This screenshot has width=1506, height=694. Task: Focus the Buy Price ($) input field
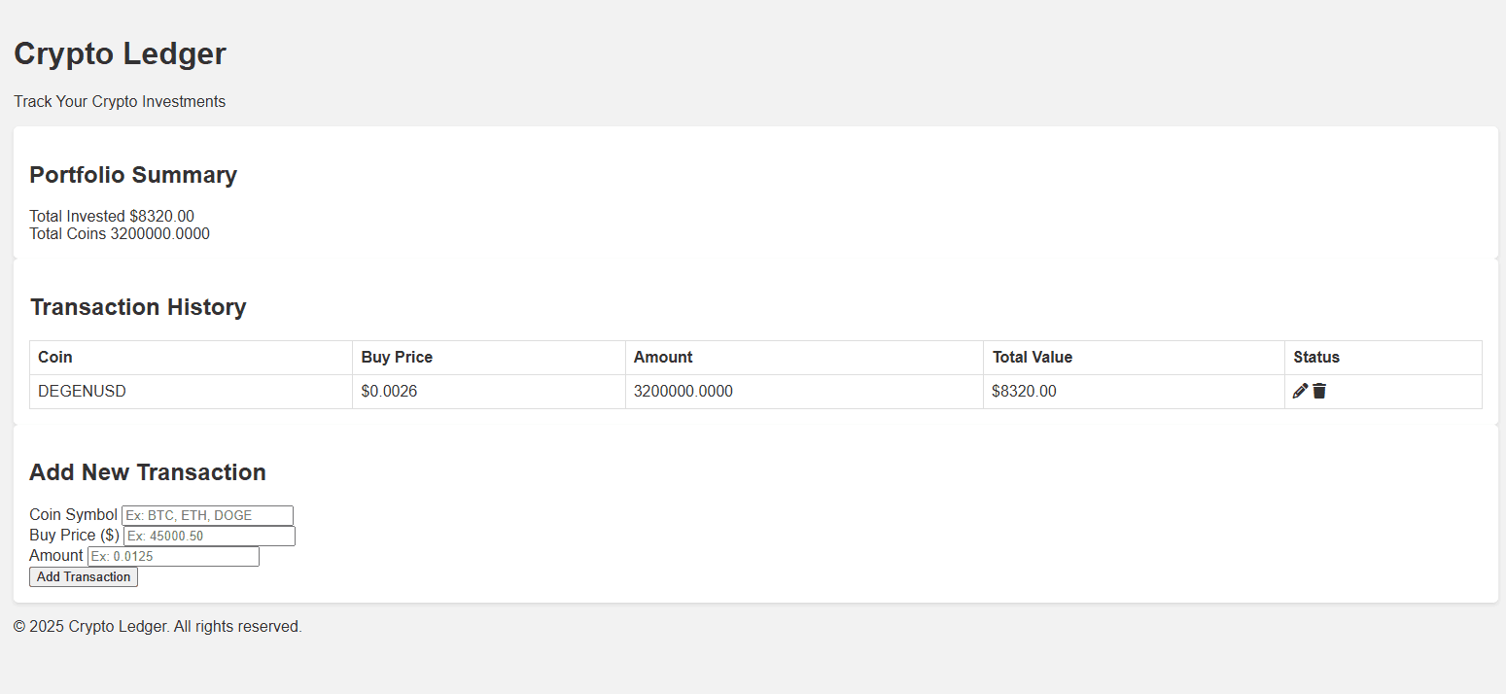209,536
